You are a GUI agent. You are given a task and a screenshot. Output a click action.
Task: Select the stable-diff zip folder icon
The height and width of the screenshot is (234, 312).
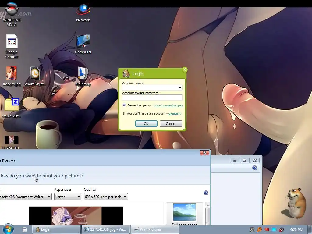[12, 108]
